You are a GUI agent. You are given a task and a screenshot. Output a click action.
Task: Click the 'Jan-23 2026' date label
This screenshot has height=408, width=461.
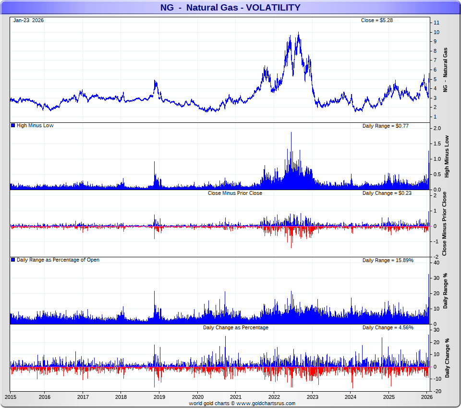pos(28,20)
